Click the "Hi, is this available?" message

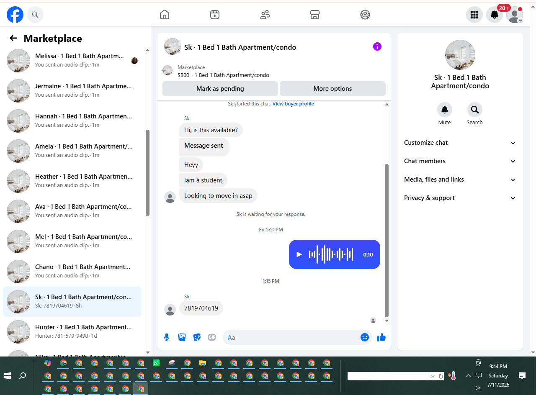[211, 130]
